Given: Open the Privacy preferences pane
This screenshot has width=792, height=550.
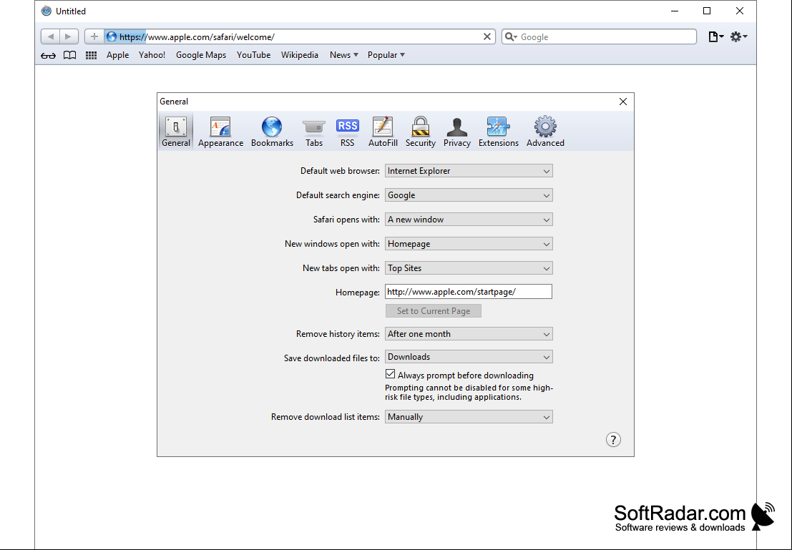Looking at the screenshot, I should point(457,132).
